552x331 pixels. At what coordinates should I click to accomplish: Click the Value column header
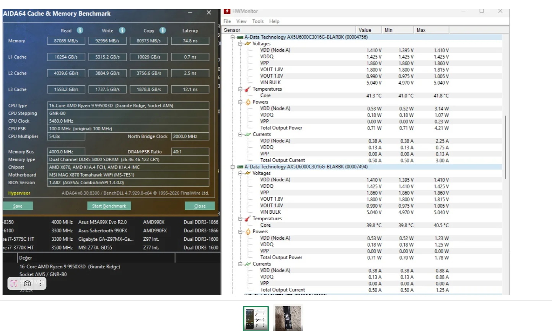pos(369,30)
